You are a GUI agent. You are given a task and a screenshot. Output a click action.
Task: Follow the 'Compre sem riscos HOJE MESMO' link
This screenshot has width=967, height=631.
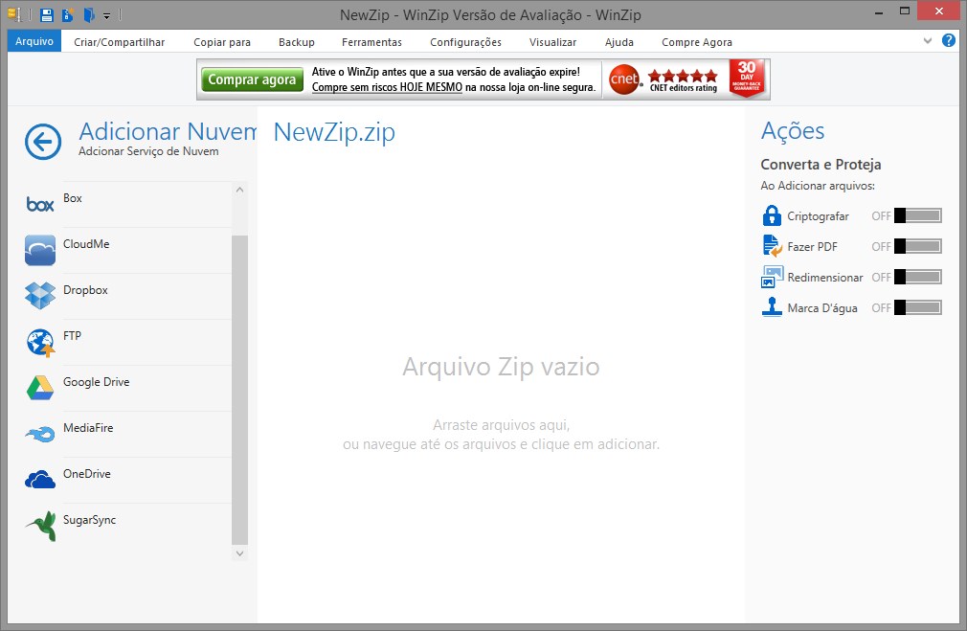[x=387, y=87]
